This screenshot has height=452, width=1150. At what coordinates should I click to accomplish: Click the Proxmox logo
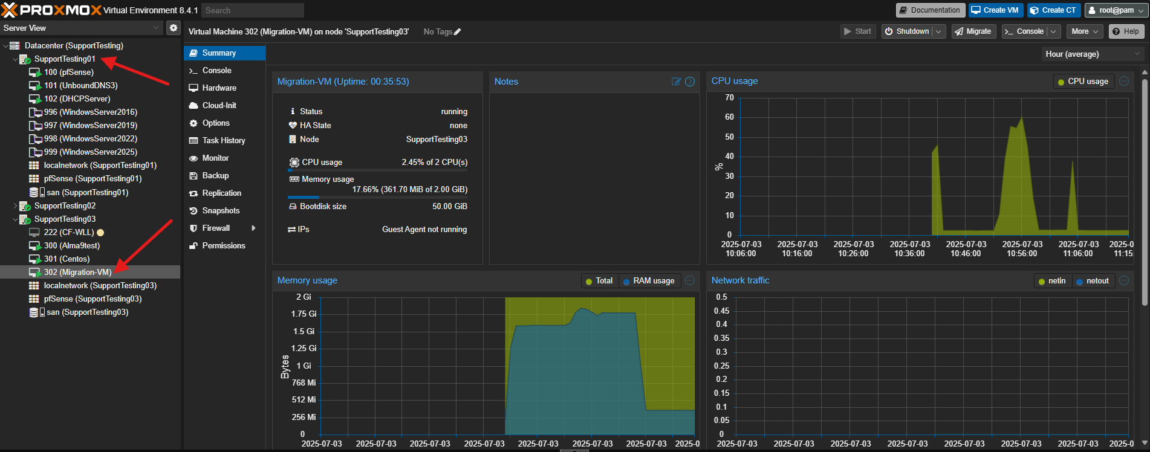(51, 10)
